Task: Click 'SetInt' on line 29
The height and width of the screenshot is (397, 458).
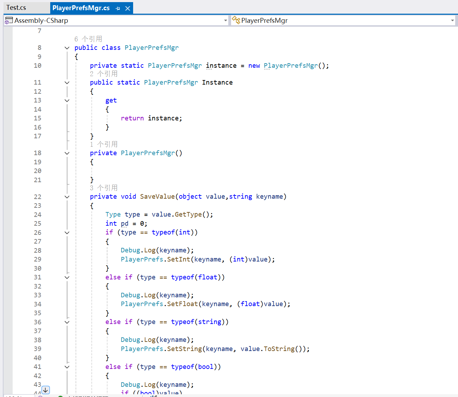Action: pyautogui.click(x=178, y=259)
